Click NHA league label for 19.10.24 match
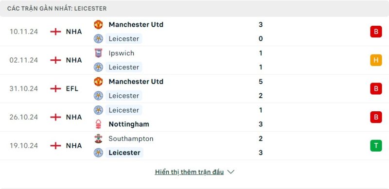This screenshot has width=389, height=189. [74, 146]
